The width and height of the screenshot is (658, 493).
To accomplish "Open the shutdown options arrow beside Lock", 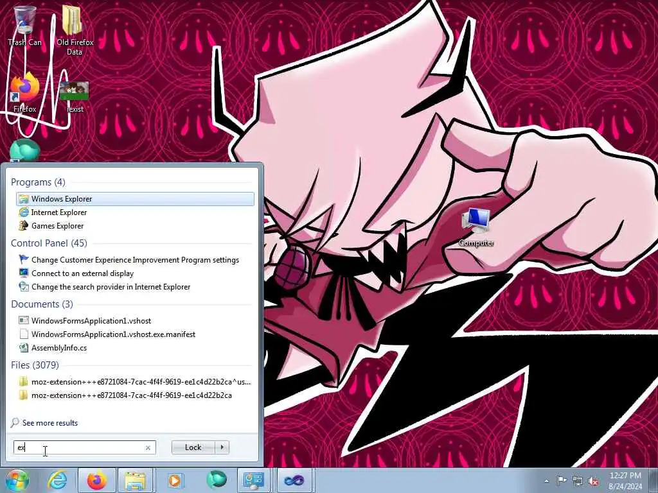I will pos(222,447).
